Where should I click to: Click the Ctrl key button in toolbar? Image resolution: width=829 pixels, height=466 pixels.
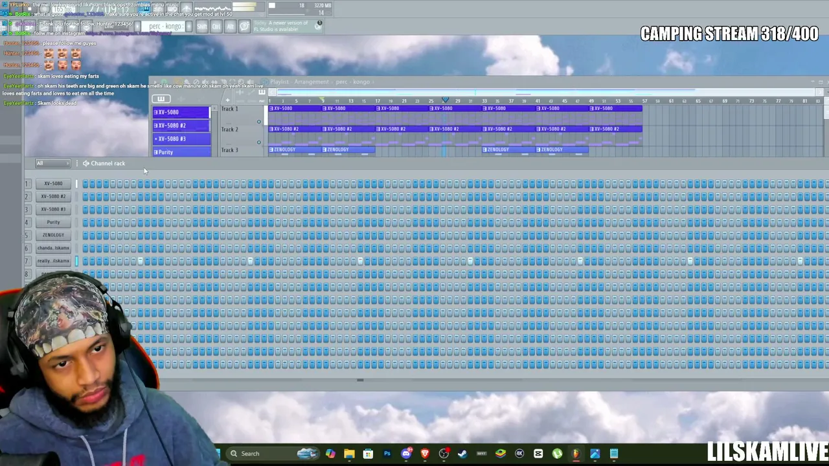tap(216, 27)
